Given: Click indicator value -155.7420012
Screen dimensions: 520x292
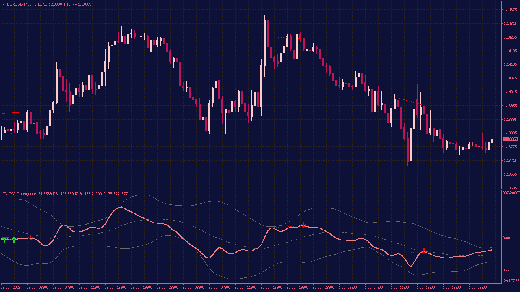Looking at the screenshot, I should (x=95, y=194).
